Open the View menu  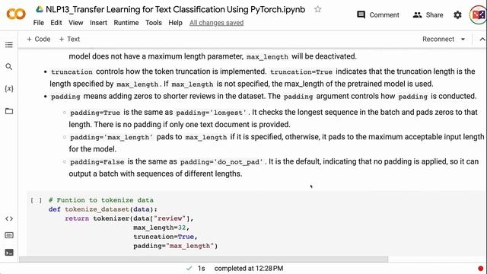[76, 23]
